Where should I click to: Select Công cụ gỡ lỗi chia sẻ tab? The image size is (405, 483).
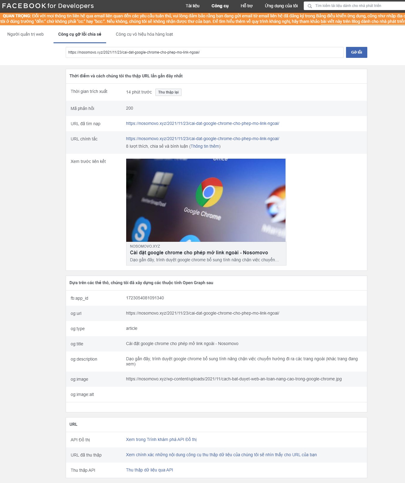click(80, 34)
